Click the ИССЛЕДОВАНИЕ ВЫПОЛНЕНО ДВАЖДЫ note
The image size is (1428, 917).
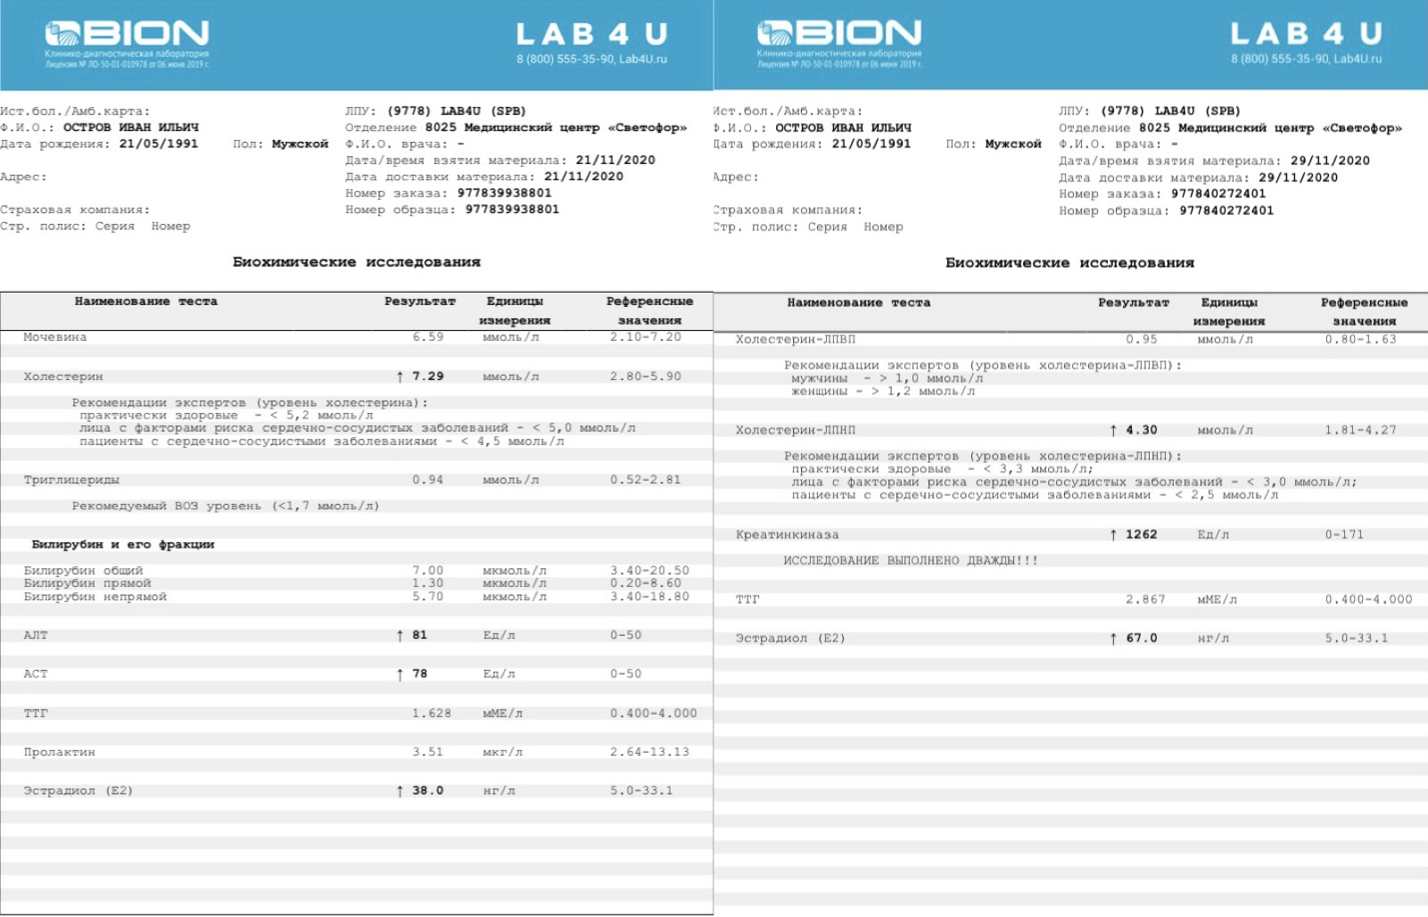910,560
